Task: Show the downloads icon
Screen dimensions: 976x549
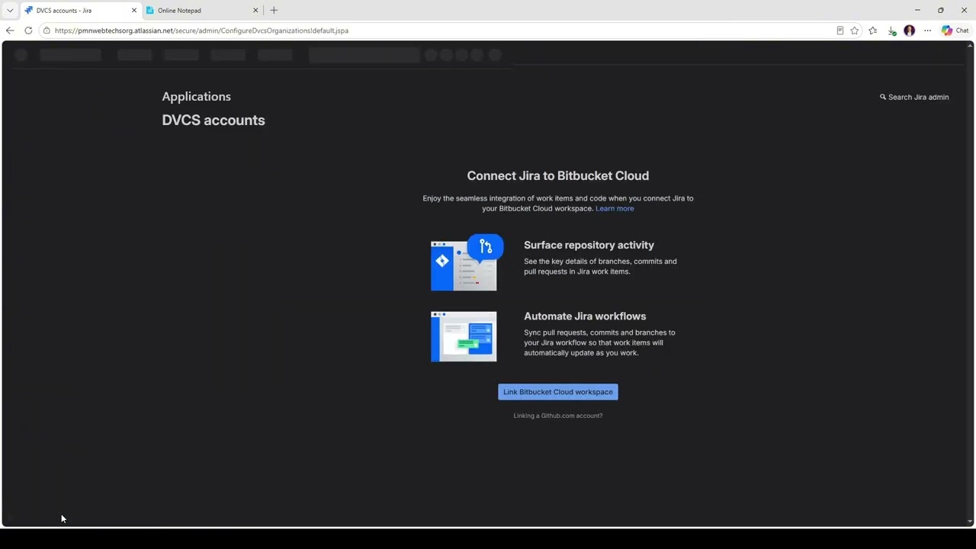Action: (x=891, y=30)
